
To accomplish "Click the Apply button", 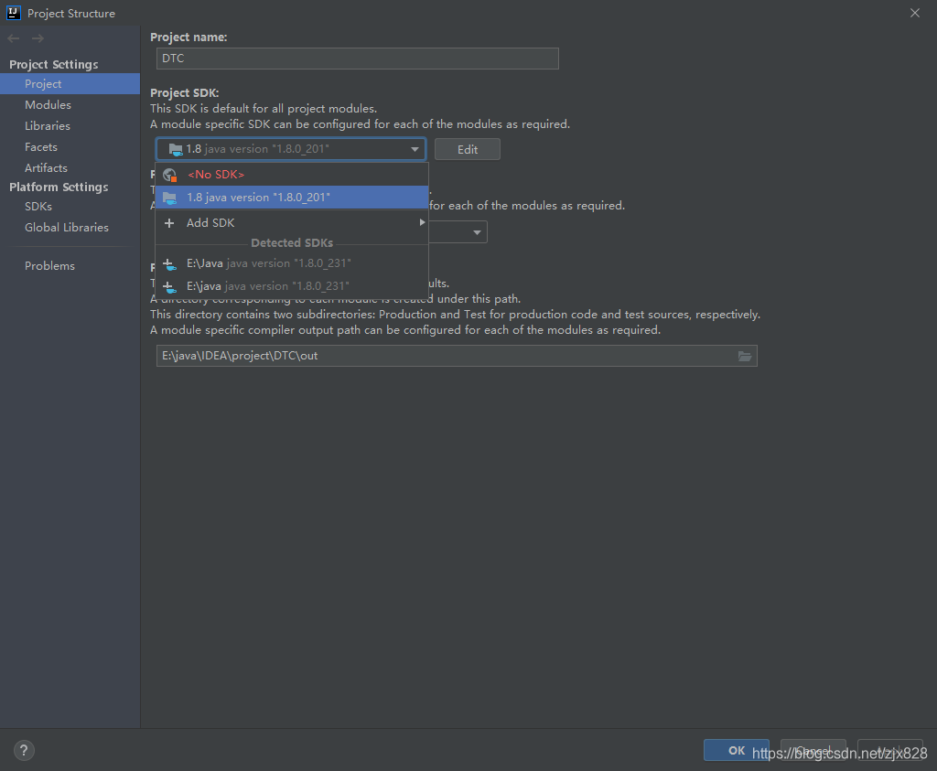I will tap(889, 750).
